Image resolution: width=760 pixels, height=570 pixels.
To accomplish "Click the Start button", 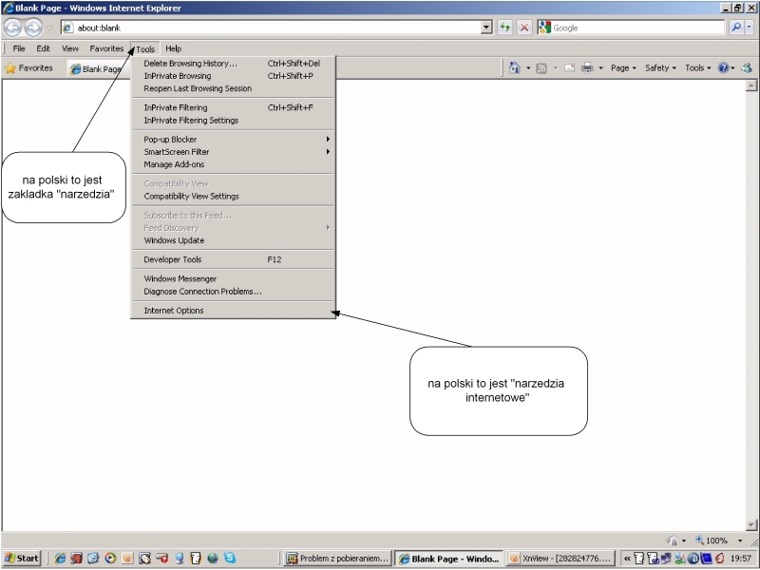I will (x=21, y=559).
